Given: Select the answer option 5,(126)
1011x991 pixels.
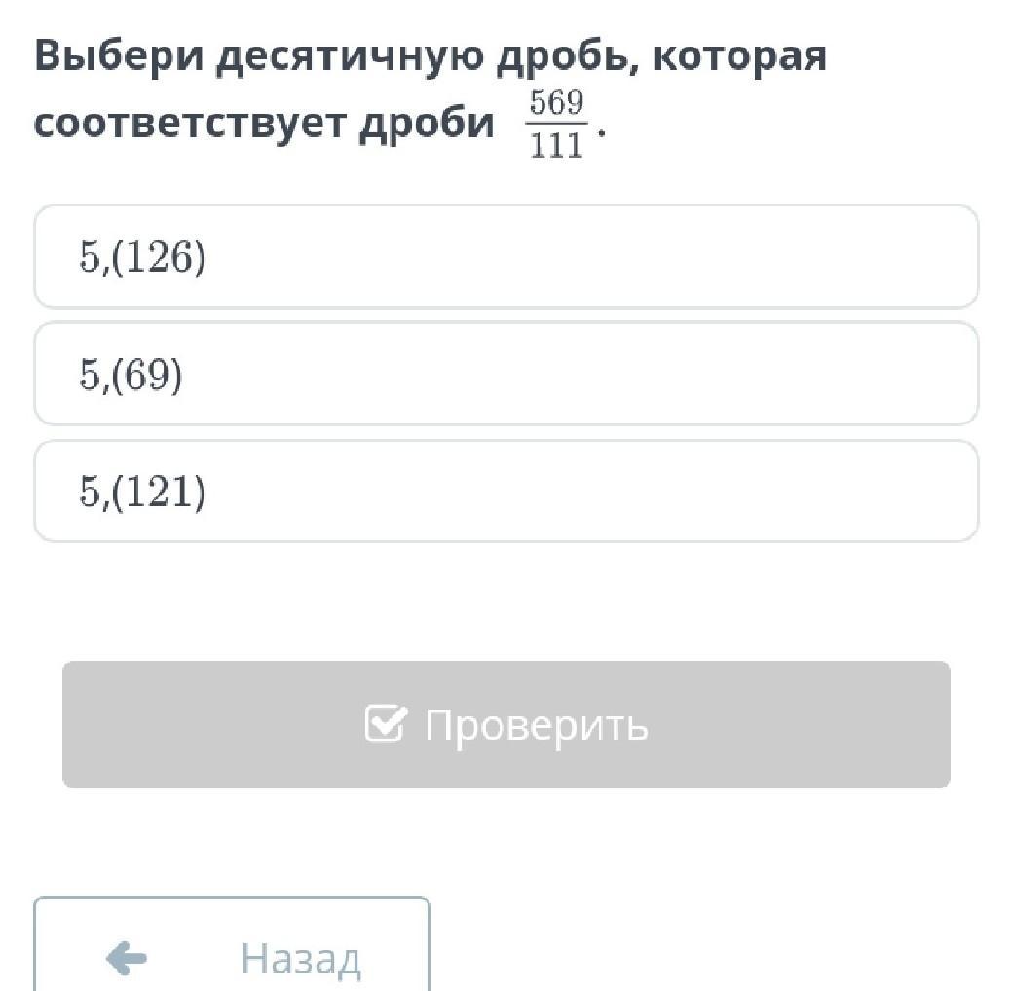Looking at the screenshot, I should (505, 257).
